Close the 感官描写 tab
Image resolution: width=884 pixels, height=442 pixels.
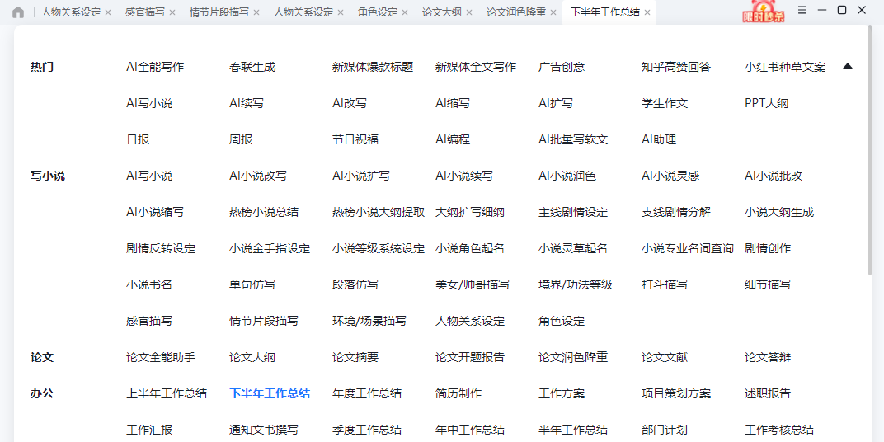pyautogui.click(x=172, y=13)
